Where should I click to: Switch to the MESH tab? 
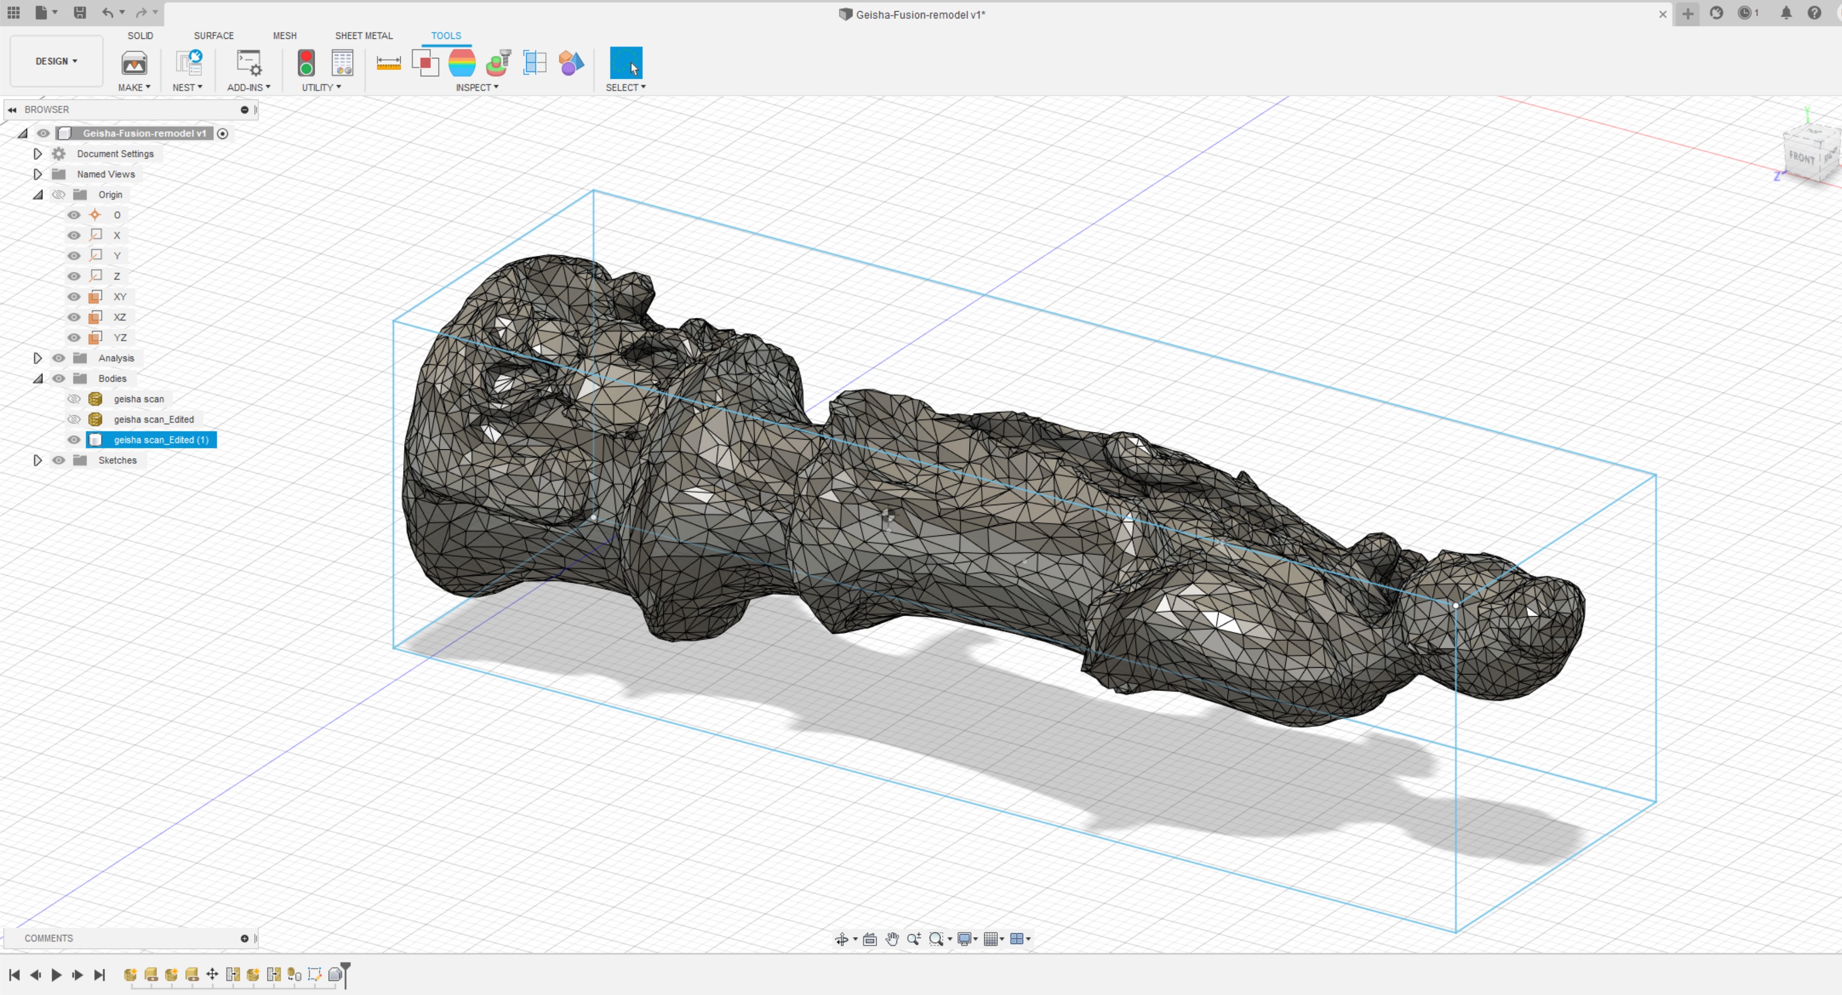pyautogui.click(x=284, y=36)
